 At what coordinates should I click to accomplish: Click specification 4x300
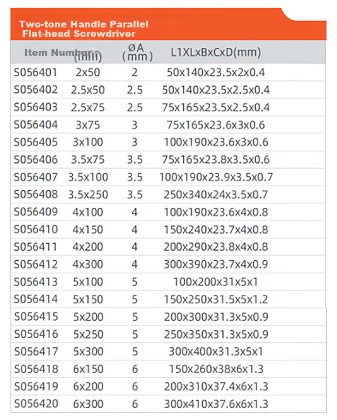[x=88, y=264]
